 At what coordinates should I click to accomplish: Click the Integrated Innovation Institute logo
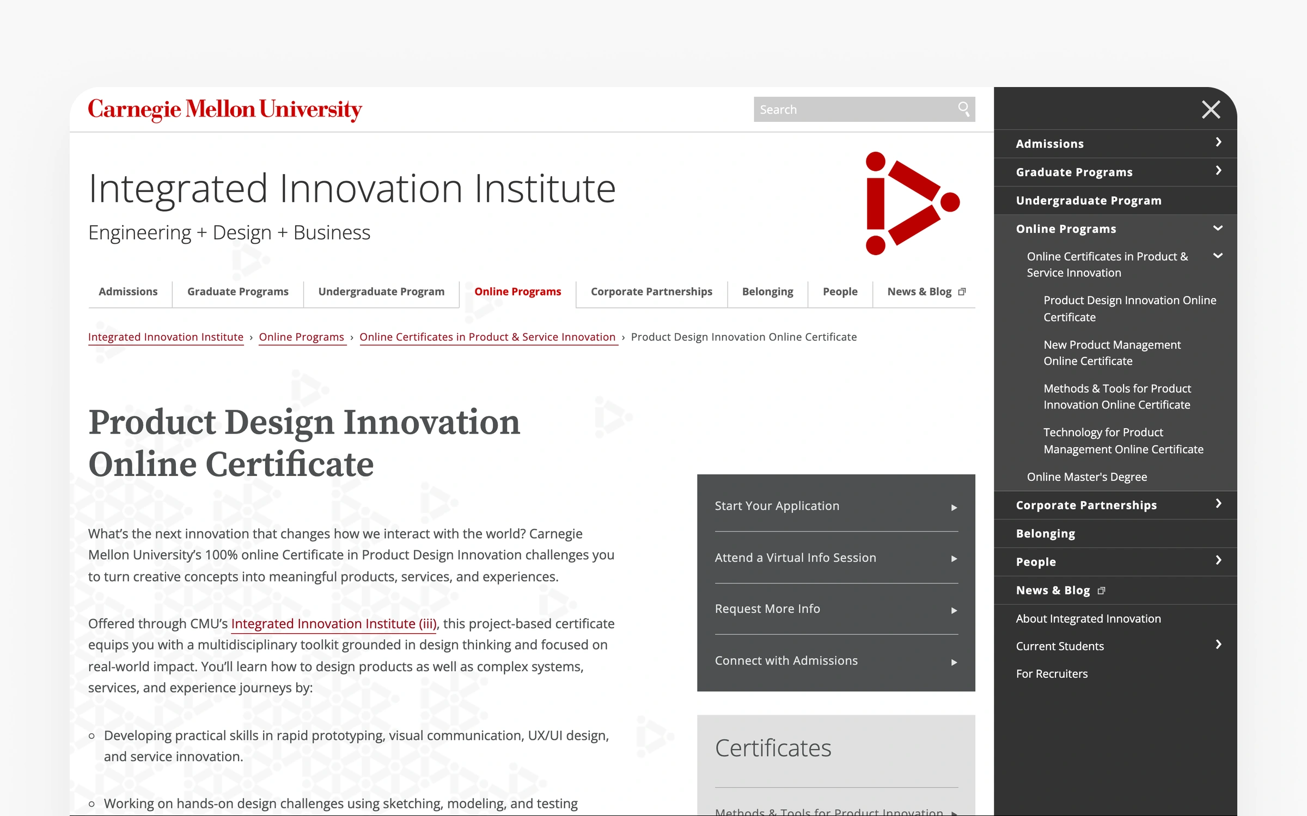912,203
